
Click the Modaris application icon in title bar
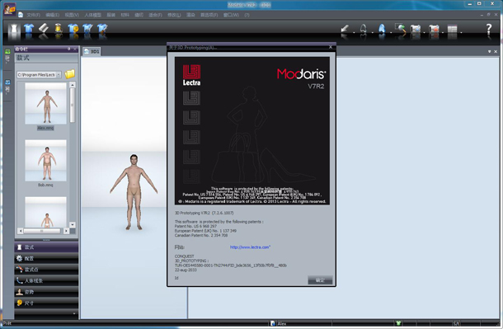tap(10, 8)
